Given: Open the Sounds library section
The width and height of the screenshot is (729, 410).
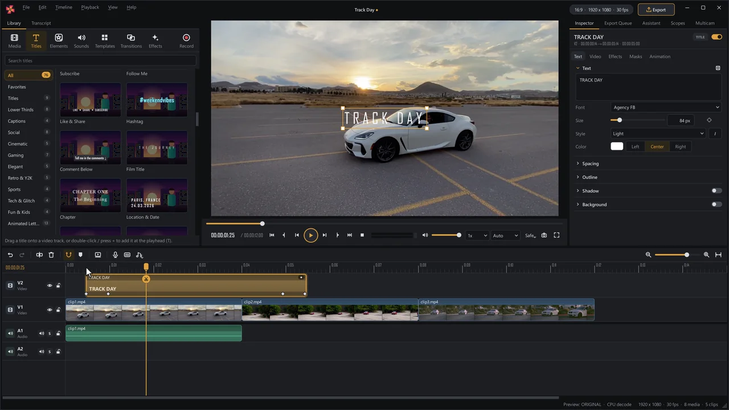Looking at the screenshot, I should pos(81,40).
